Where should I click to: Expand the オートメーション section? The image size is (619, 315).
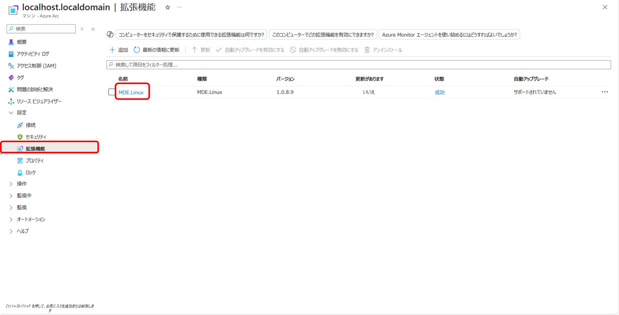[x=11, y=220]
